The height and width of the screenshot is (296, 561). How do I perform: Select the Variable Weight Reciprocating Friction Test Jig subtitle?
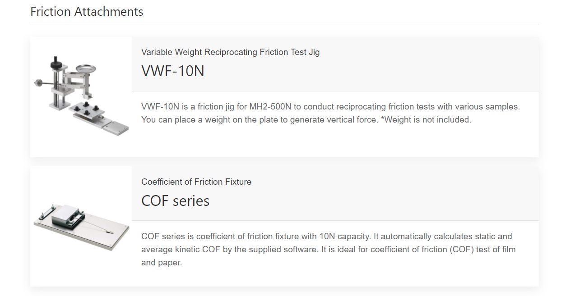click(x=230, y=52)
